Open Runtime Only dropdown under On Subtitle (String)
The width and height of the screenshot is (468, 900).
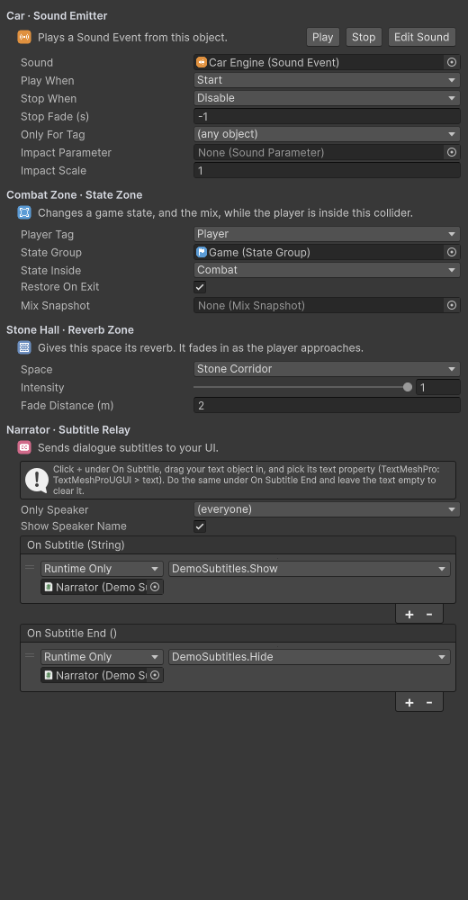(102, 569)
